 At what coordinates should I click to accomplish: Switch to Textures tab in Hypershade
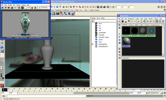(131, 25)
